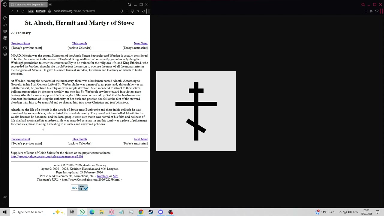The width and height of the screenshot is (384, 216).
Task: Open the Opera GX main menu logo
Action: point(5,4)
